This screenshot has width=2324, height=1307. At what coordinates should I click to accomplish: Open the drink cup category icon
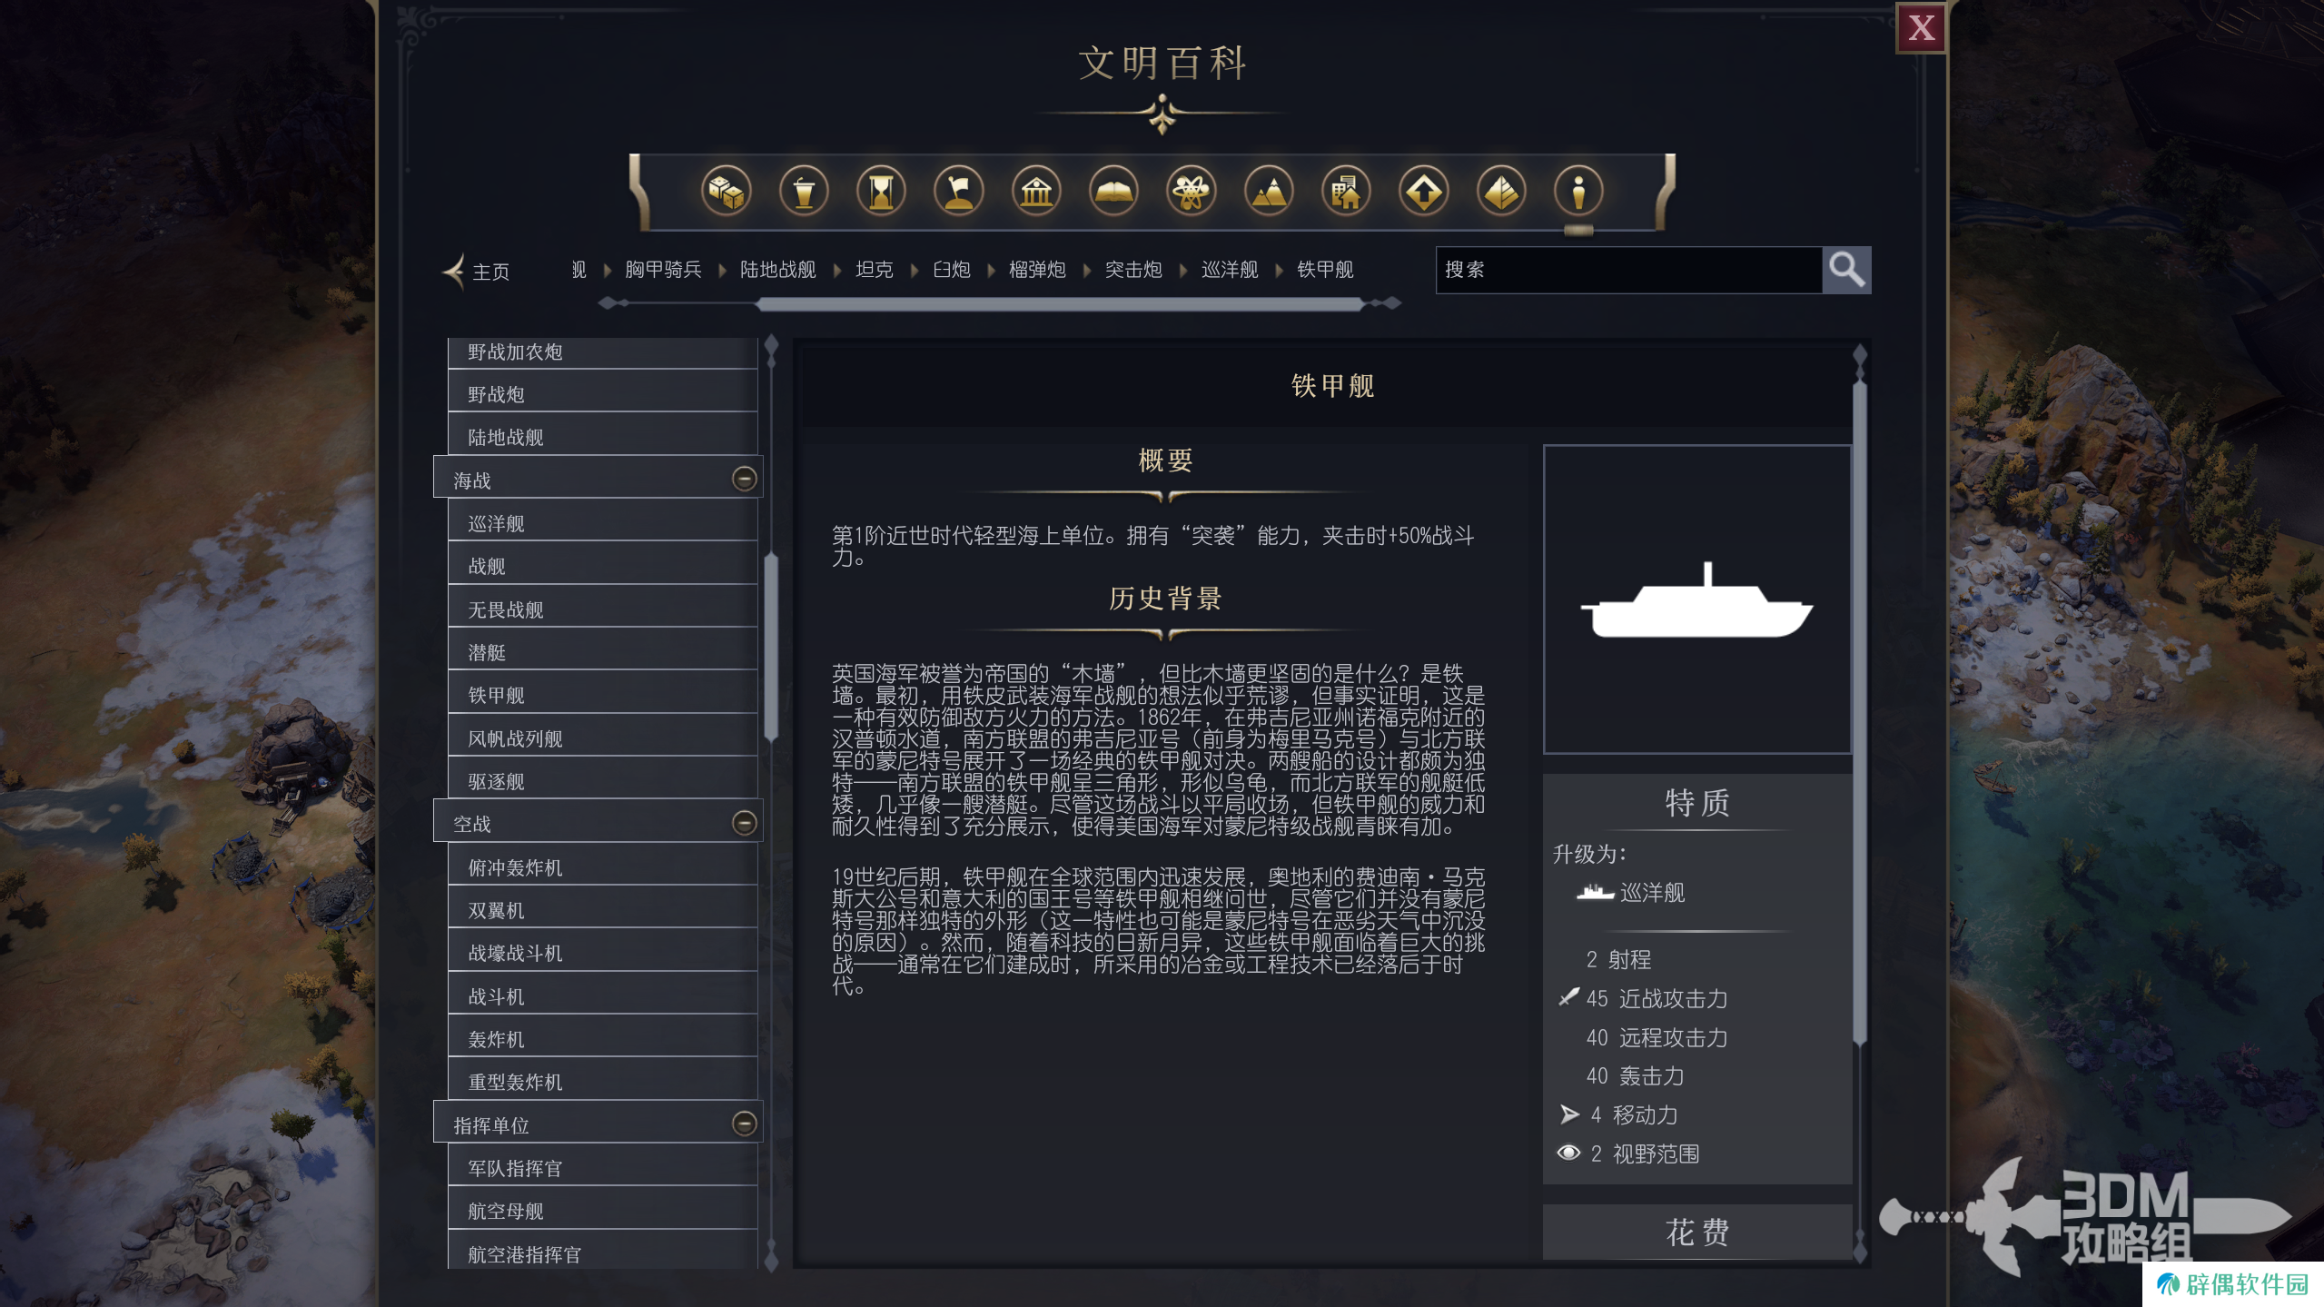pos(804,192)
